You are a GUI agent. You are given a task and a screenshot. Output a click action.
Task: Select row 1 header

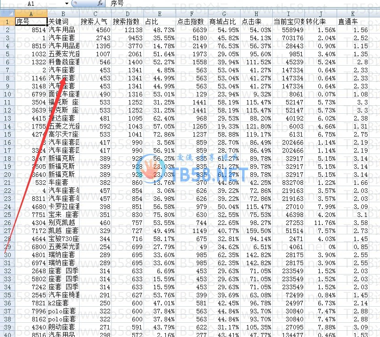tap(7, 21)
